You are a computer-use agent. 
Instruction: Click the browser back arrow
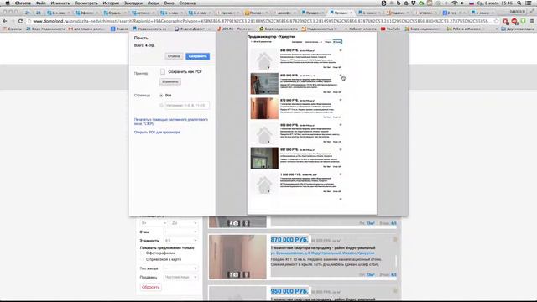(x=5, y=21)
